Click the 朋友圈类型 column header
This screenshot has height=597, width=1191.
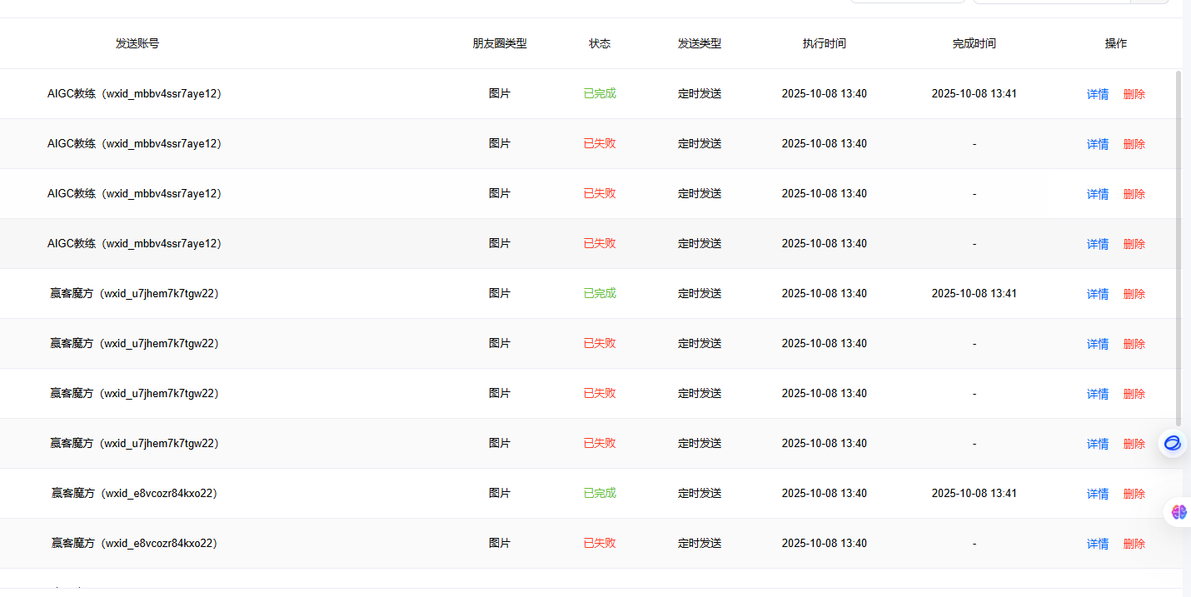pyautogui.click(x=500, y=43)
